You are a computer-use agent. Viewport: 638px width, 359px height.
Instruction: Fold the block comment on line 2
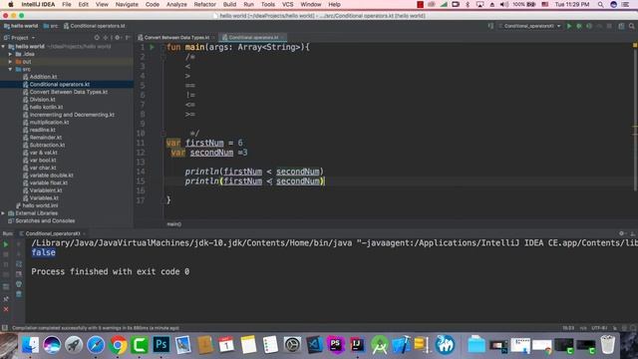click(163, 57)
